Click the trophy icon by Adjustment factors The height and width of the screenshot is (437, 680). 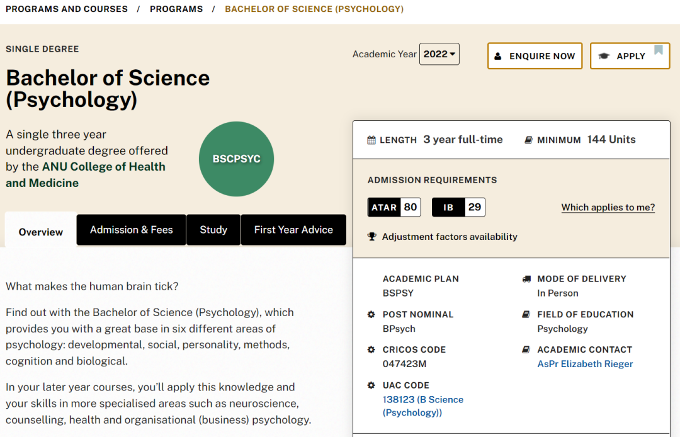tap(371, 237)
